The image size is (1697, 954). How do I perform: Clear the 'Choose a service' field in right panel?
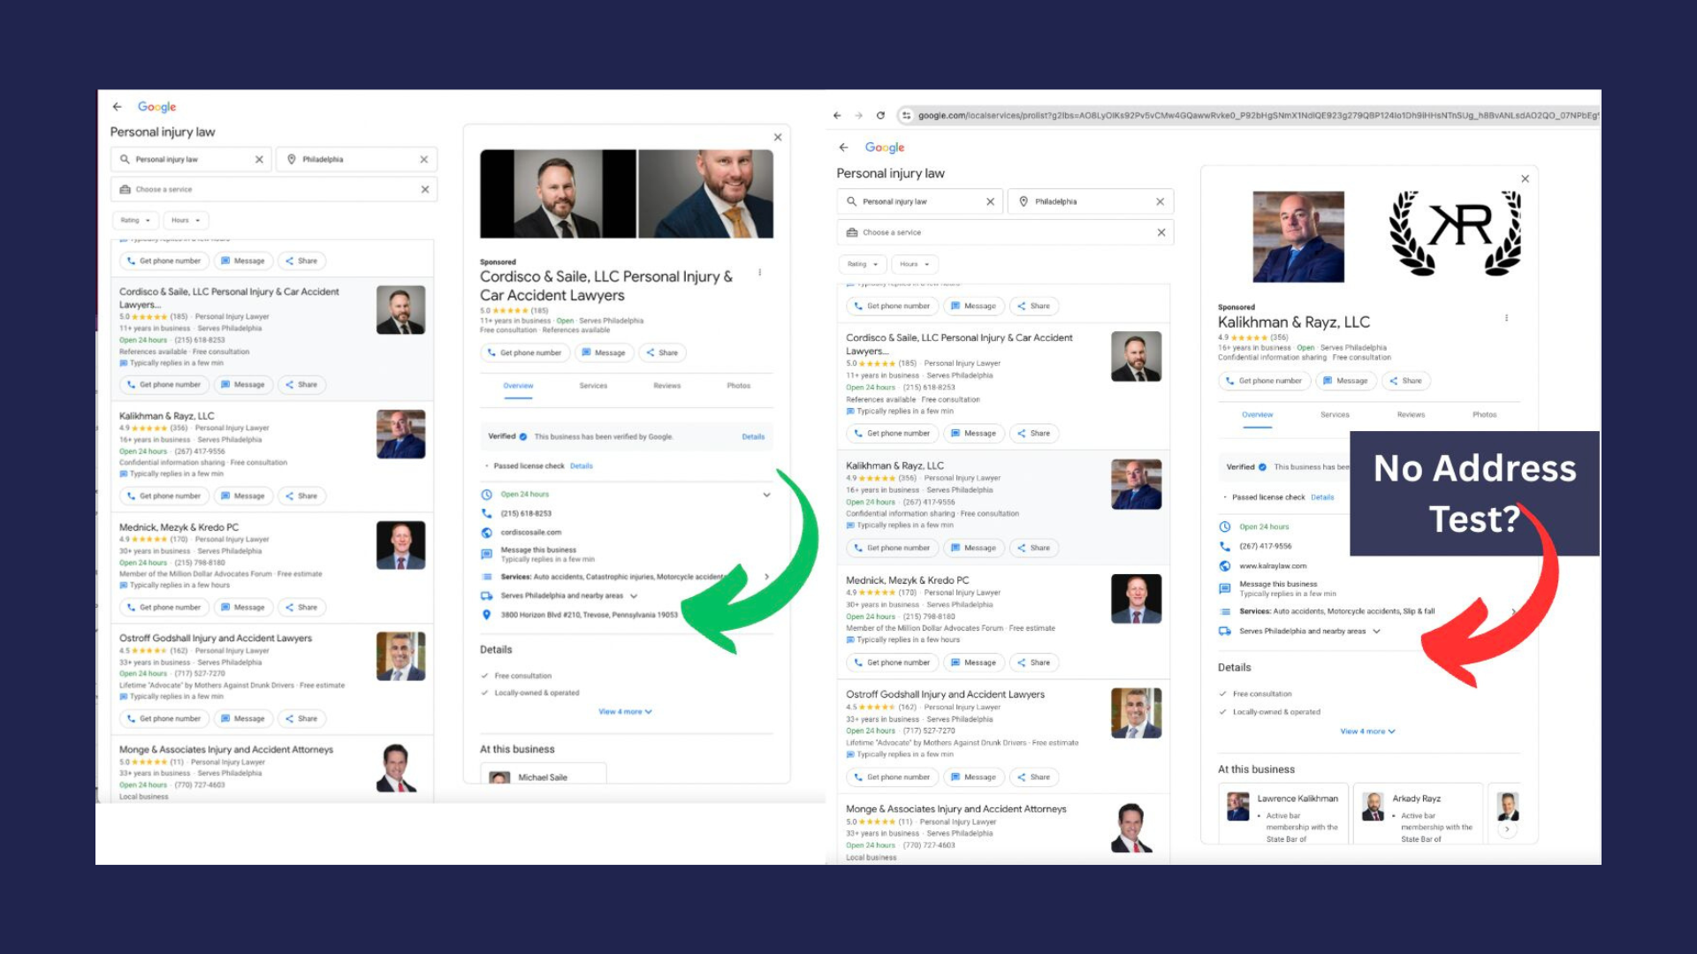(1161, 232)
